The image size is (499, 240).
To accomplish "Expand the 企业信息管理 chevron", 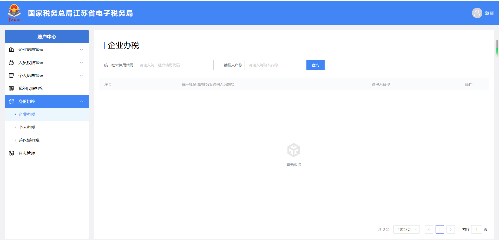I will click(x=81, y=50).
